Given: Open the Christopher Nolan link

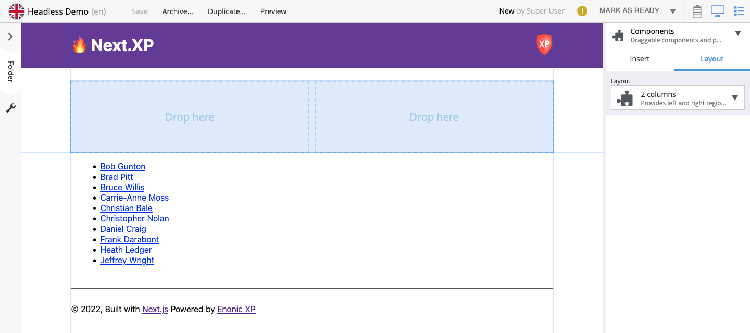Looking at the screenshot, I should pos(134,218).
